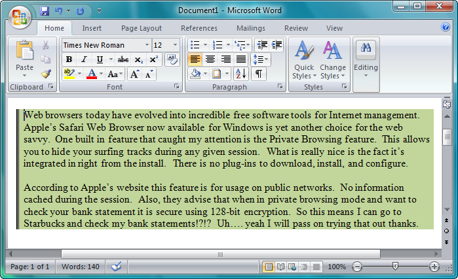Click Words: 140 status indicator
The image size is (458, 279).
(80, 267)
